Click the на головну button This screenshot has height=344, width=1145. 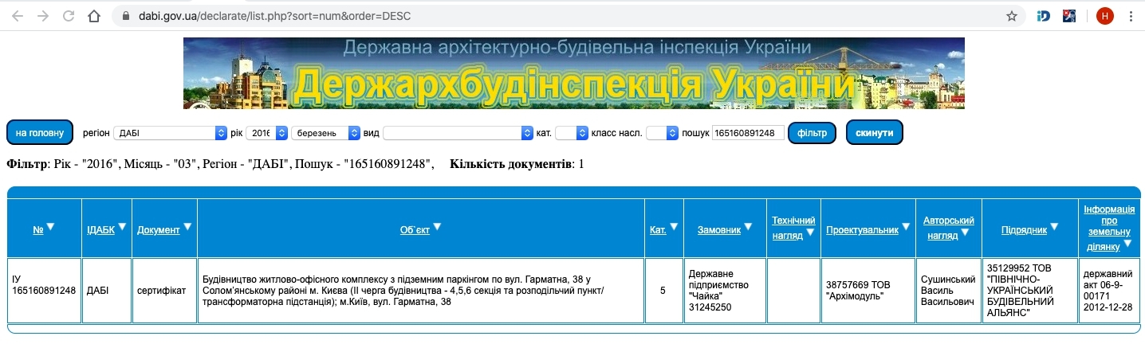pos(40,132)
